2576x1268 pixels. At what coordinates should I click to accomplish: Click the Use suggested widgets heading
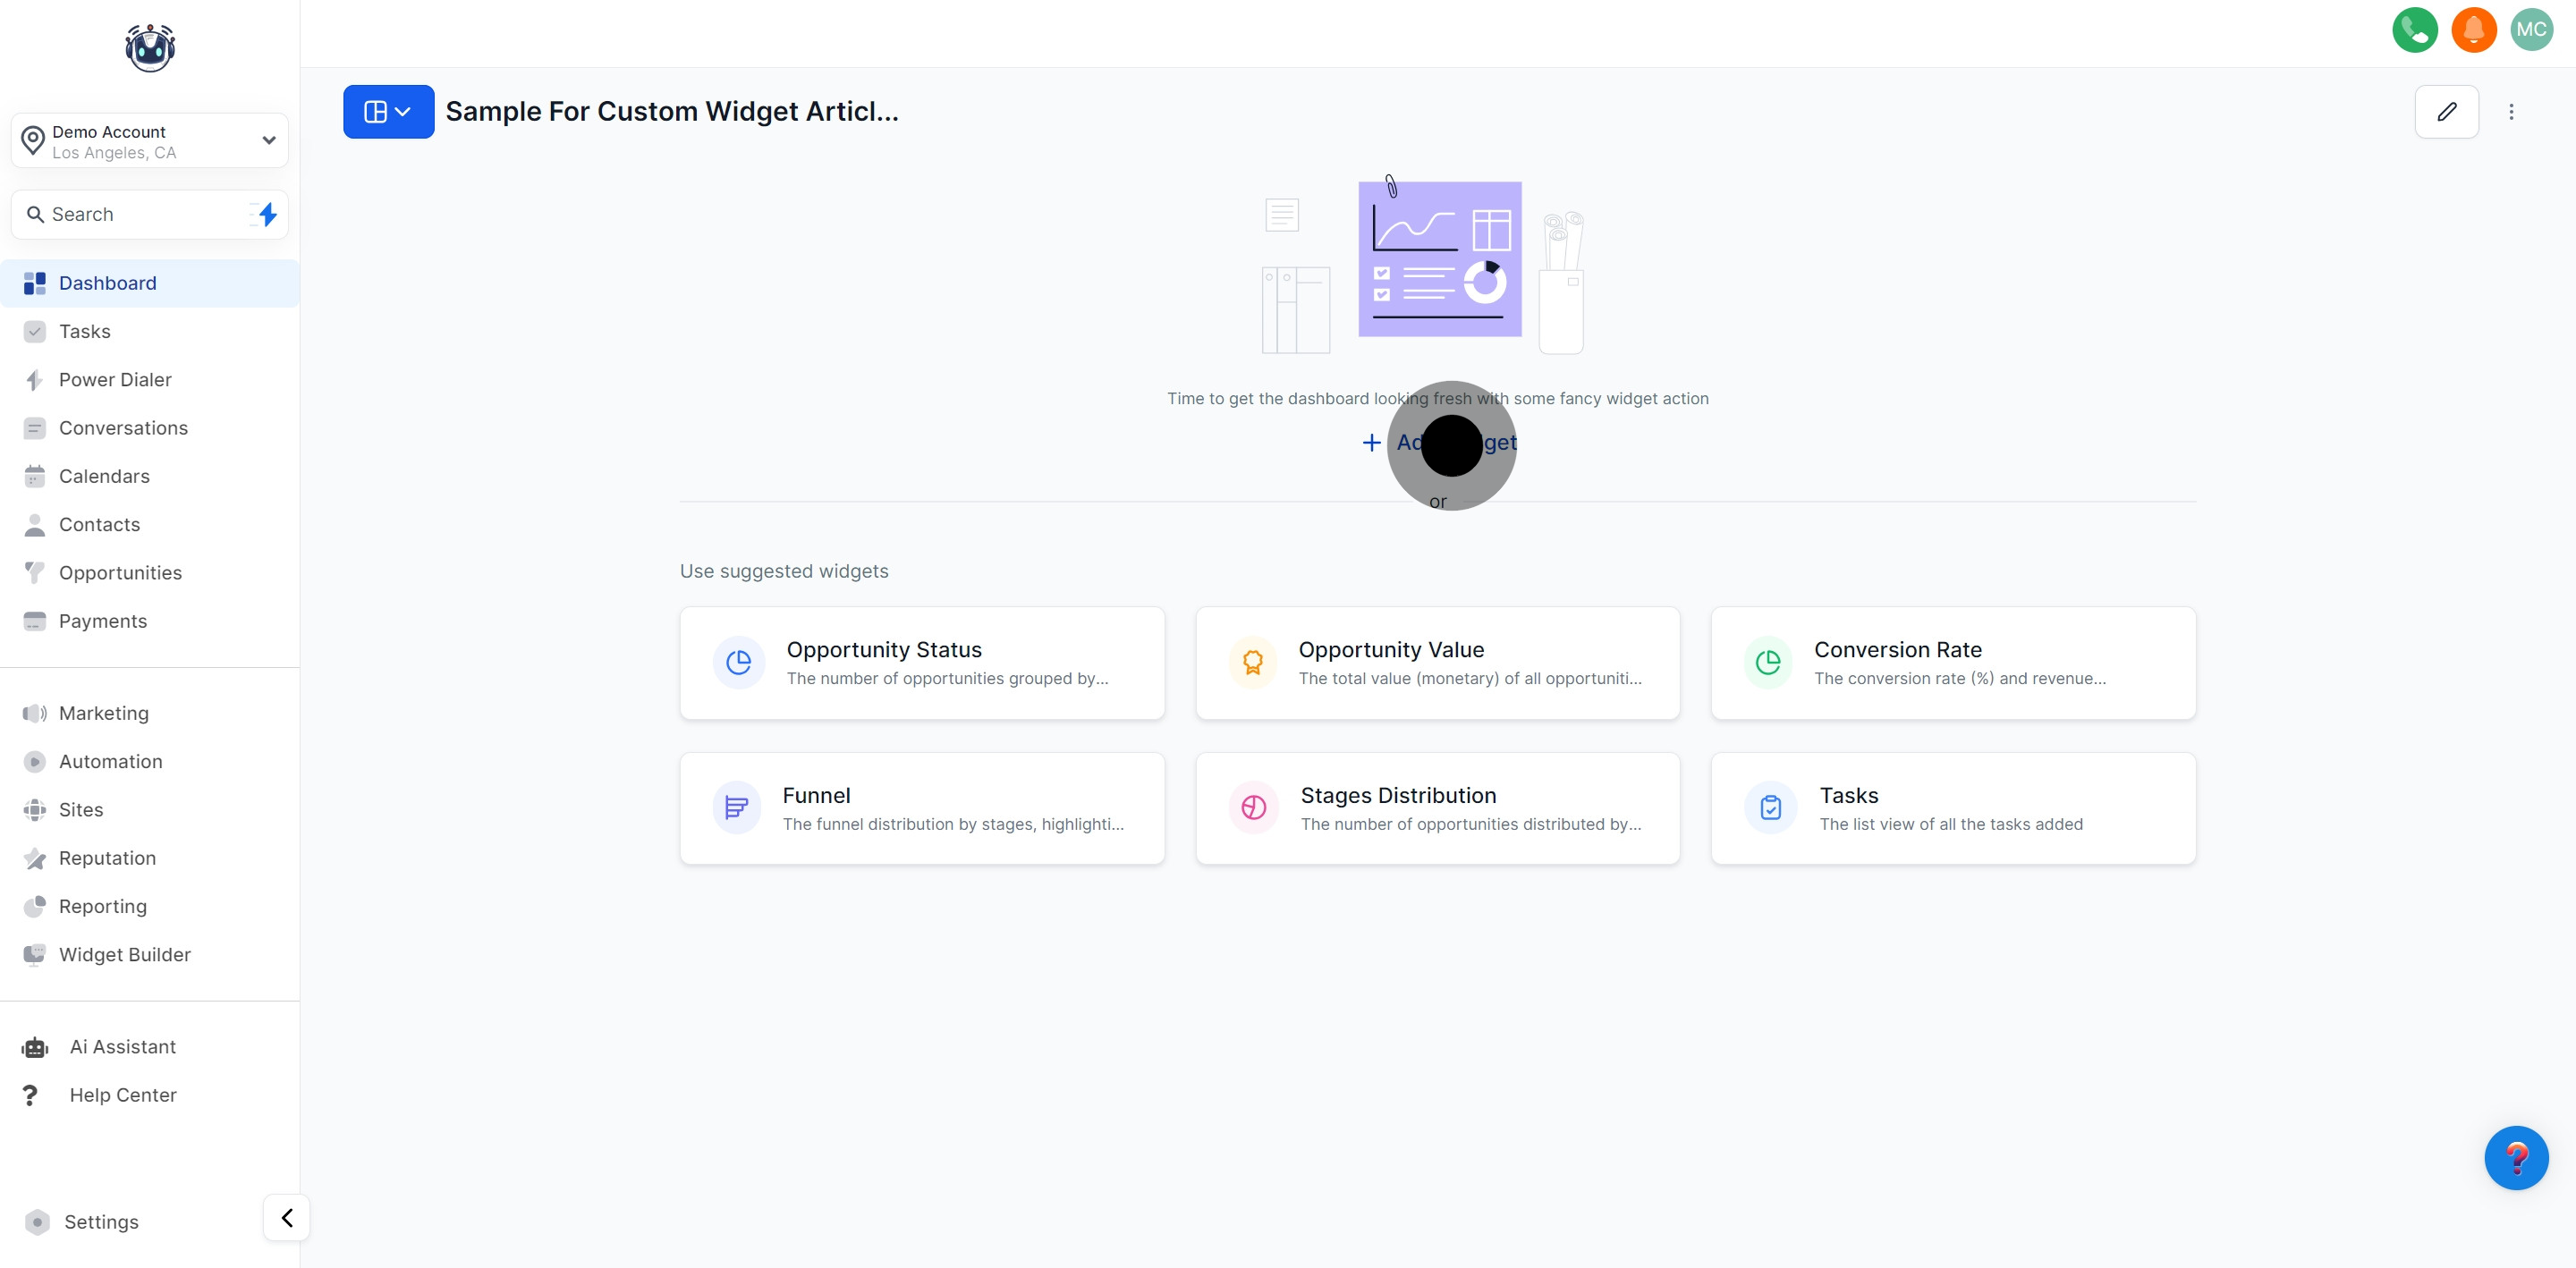(x=784, y=571)
